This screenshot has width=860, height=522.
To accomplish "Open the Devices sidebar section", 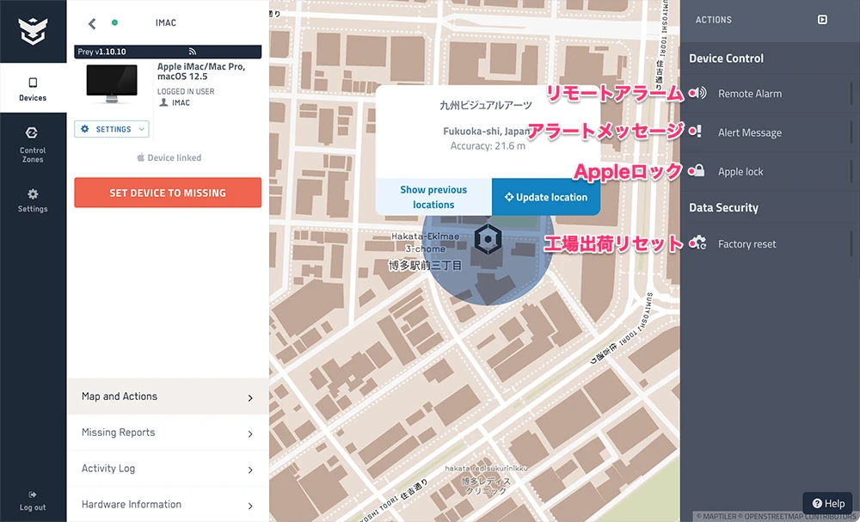I will tap(33, 89).
